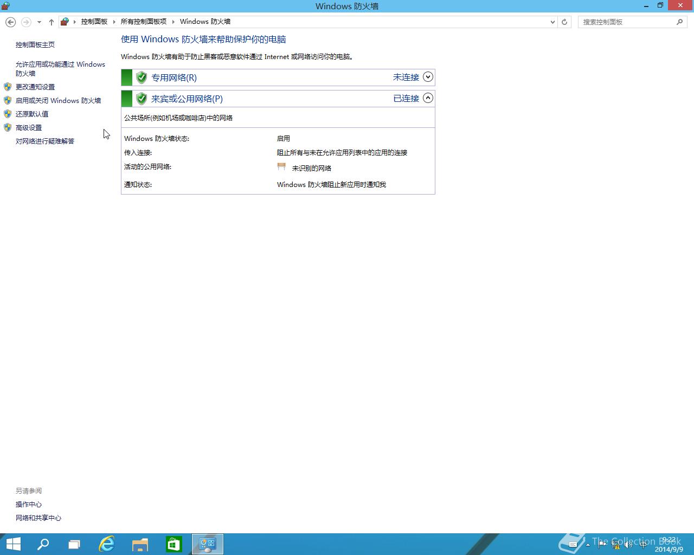
Task: Open the touch keyboard tray icon
Action: [573, 545]
